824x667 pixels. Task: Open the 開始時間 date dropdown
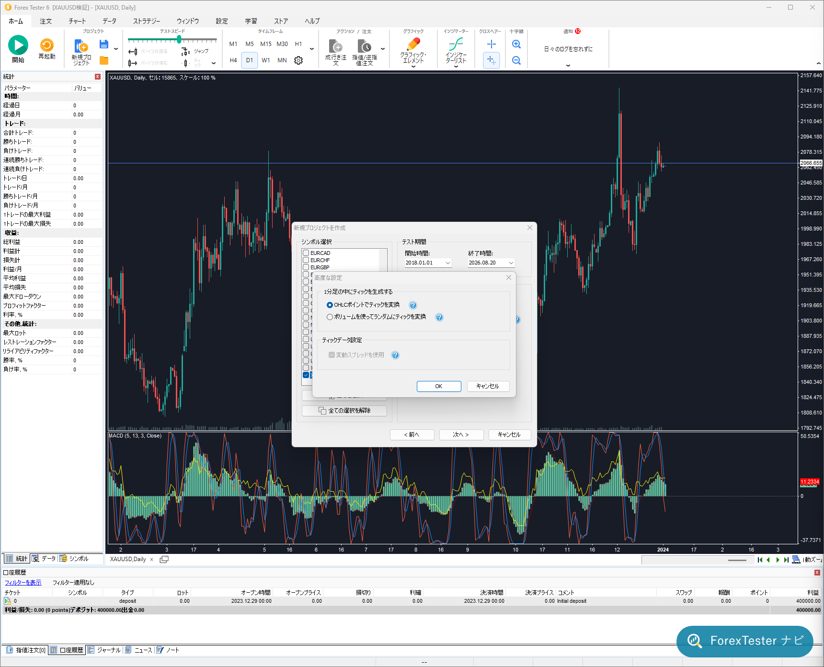tap(448, 263)
